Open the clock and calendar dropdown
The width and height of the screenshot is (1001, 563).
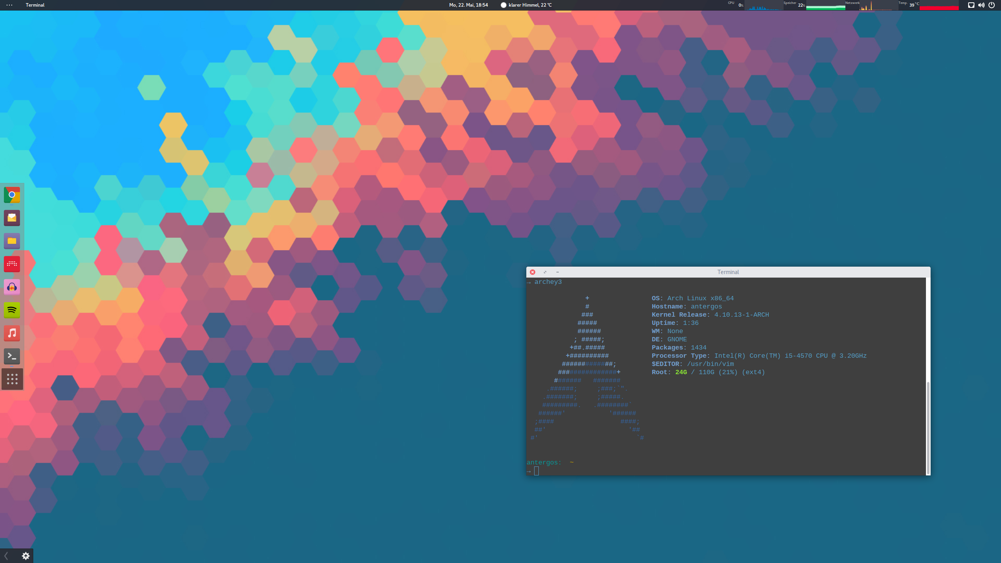(x=468, y=5)
